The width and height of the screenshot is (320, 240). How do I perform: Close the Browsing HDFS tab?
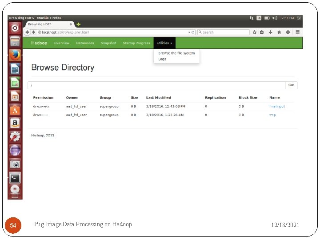71,24
